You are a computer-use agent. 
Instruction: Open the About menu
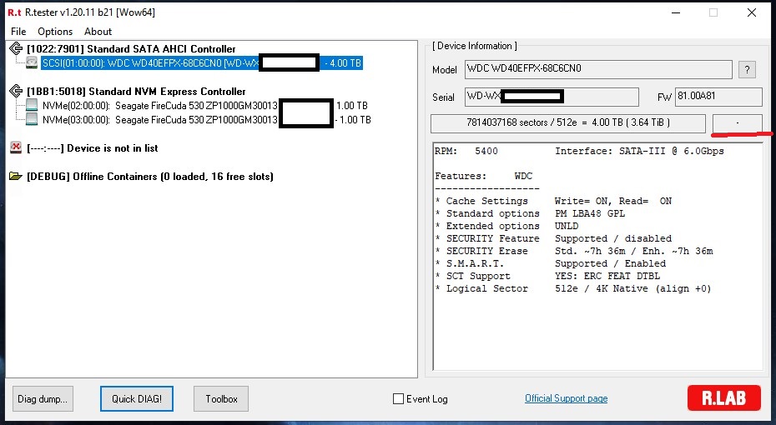pos(98,32)
